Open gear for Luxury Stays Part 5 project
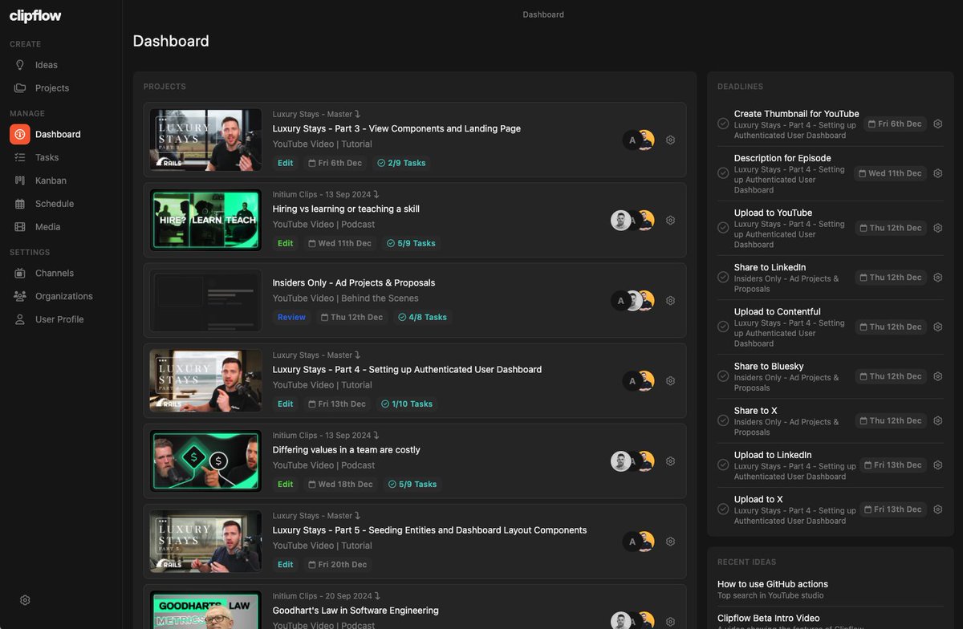This screenshot has height=629, width=963. [x=671, y=542]
